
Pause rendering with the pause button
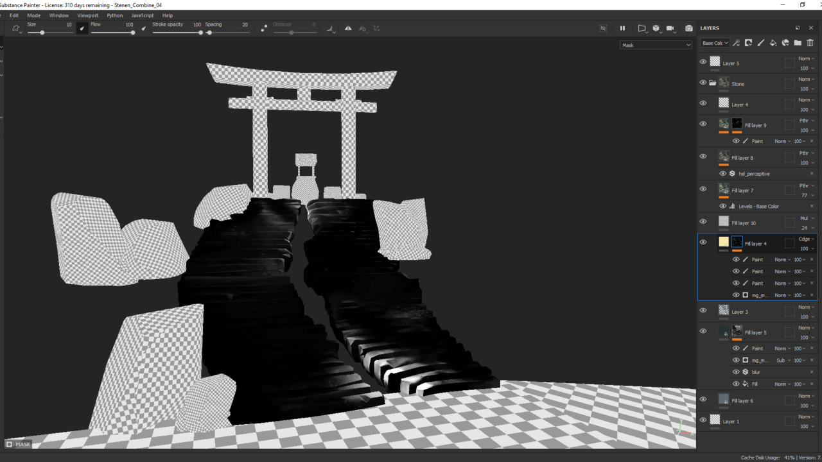[x=622, y=28]
